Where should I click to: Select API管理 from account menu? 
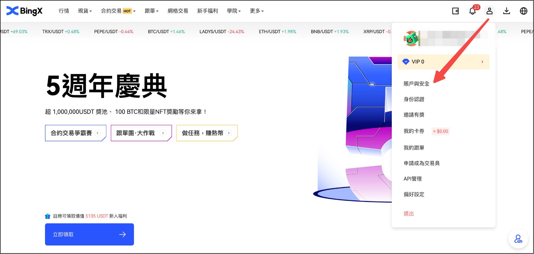(x=413, y=179)
